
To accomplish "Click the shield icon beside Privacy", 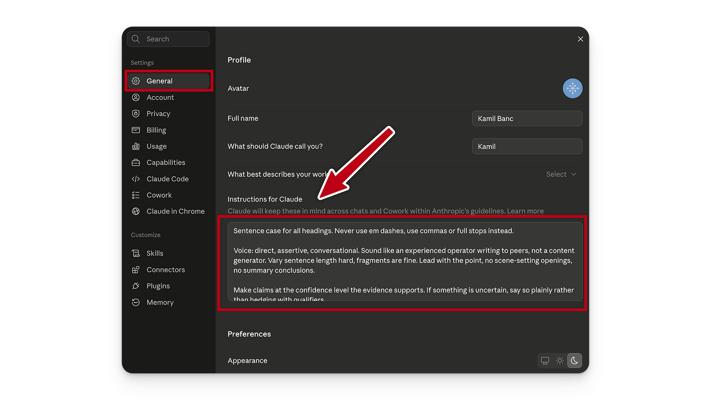I will click(136, 114).
